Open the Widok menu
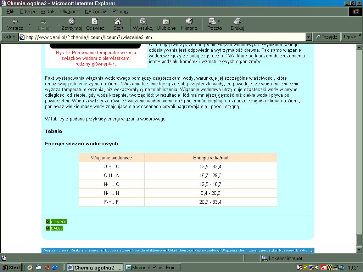This screenshot has height=272, width=363. point(48,11)
